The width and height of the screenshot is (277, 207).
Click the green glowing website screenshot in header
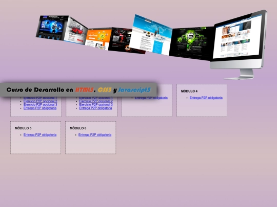[x=191, y=43]
